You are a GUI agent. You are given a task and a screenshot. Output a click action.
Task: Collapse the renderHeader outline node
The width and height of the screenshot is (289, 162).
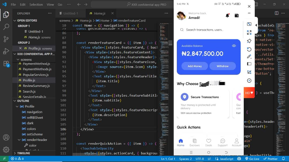19,140
